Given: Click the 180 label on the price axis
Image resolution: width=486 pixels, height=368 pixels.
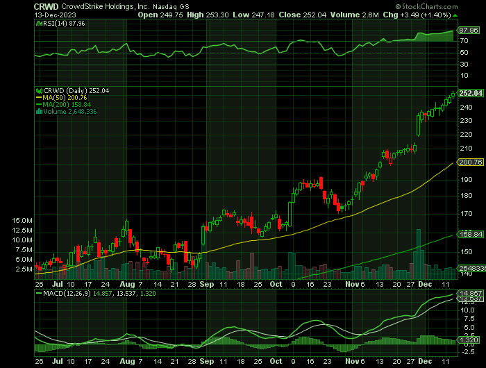Looking at the screenshot, I should (x=466, y=196).
